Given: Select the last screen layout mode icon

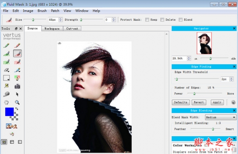Looking at the screenshot, I should 20,142.
